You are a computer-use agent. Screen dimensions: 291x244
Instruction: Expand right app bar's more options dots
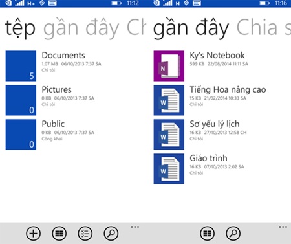pyautogui.click(x=283, y=227)
